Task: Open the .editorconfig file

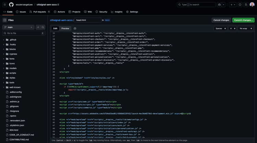Action: click(15, 92)
